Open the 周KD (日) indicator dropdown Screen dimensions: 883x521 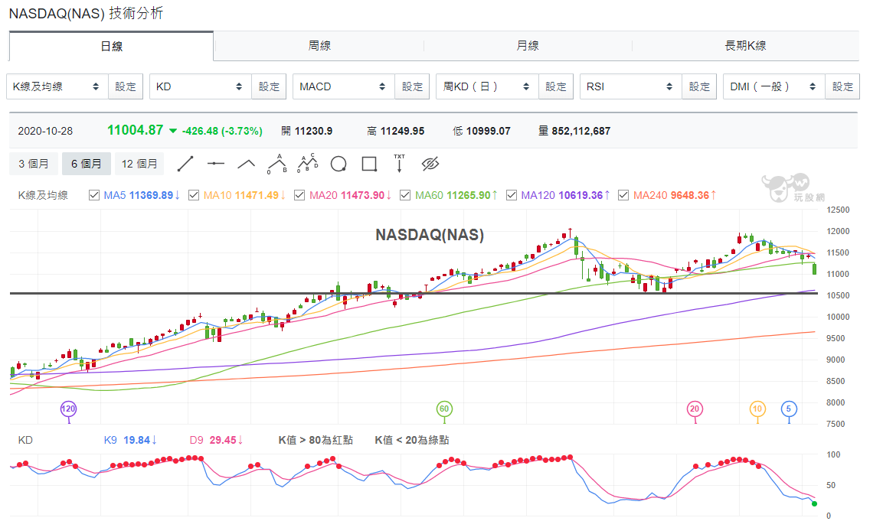487,86
